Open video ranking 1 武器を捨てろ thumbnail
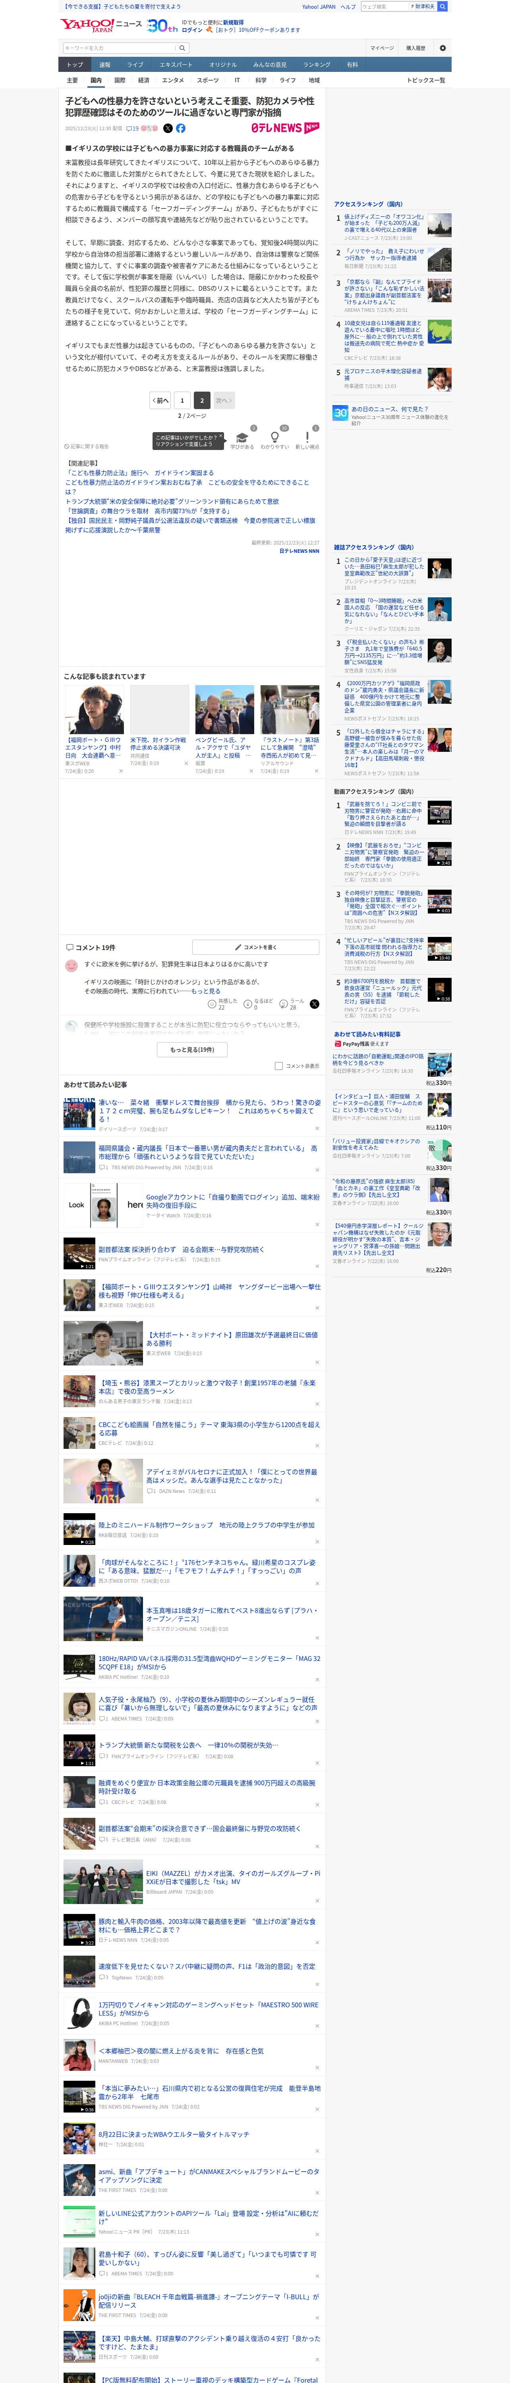The image size is (510, 2383). [x=440, y=813]
